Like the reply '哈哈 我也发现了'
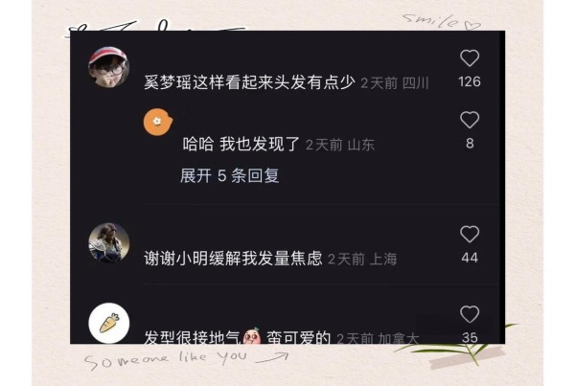The height and width of the screenshot is (386, 575). click(x=470, y=120)
